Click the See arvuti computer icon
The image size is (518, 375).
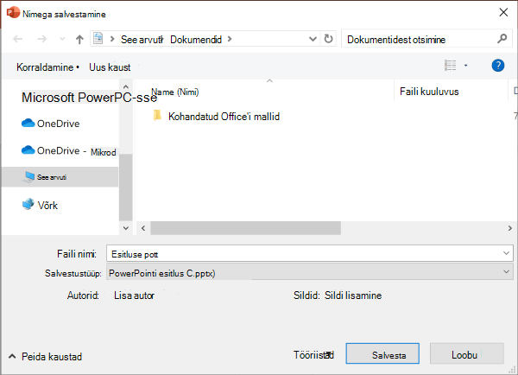pos(28,177)
